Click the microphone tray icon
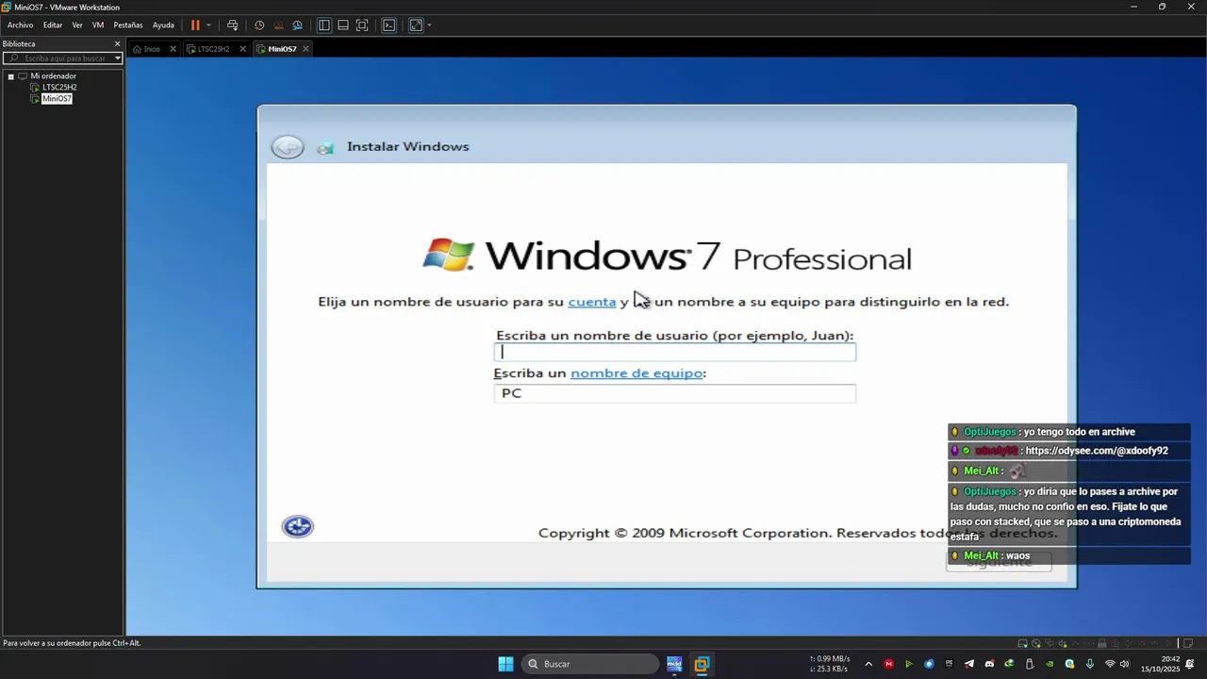The width and height of the screenshot is (1207, 679). coord(1090,664)
